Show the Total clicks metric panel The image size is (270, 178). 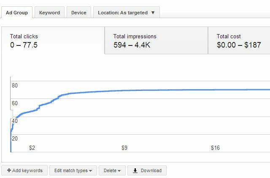point(53,41)
